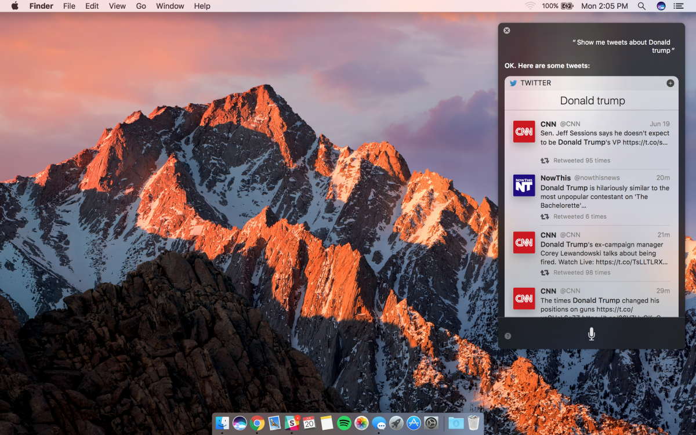Click the NowThis NT profile avatar
This screenshot has height=435, width=696.
point(524,186)
